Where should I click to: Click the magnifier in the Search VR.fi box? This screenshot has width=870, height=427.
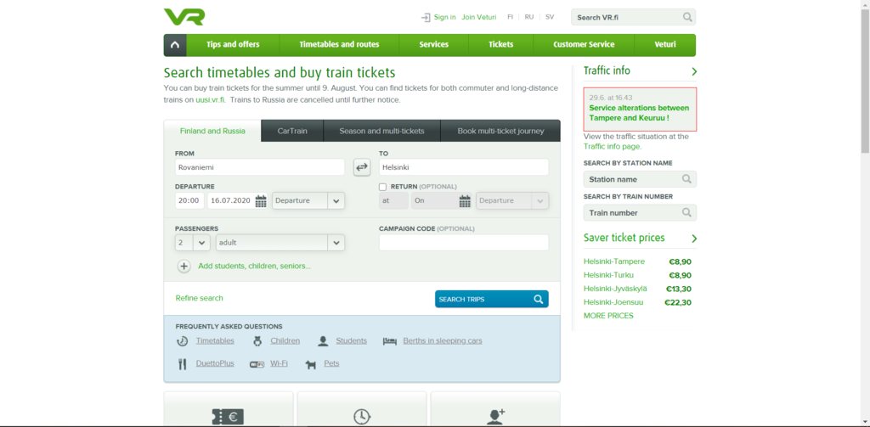click(687, 17)
